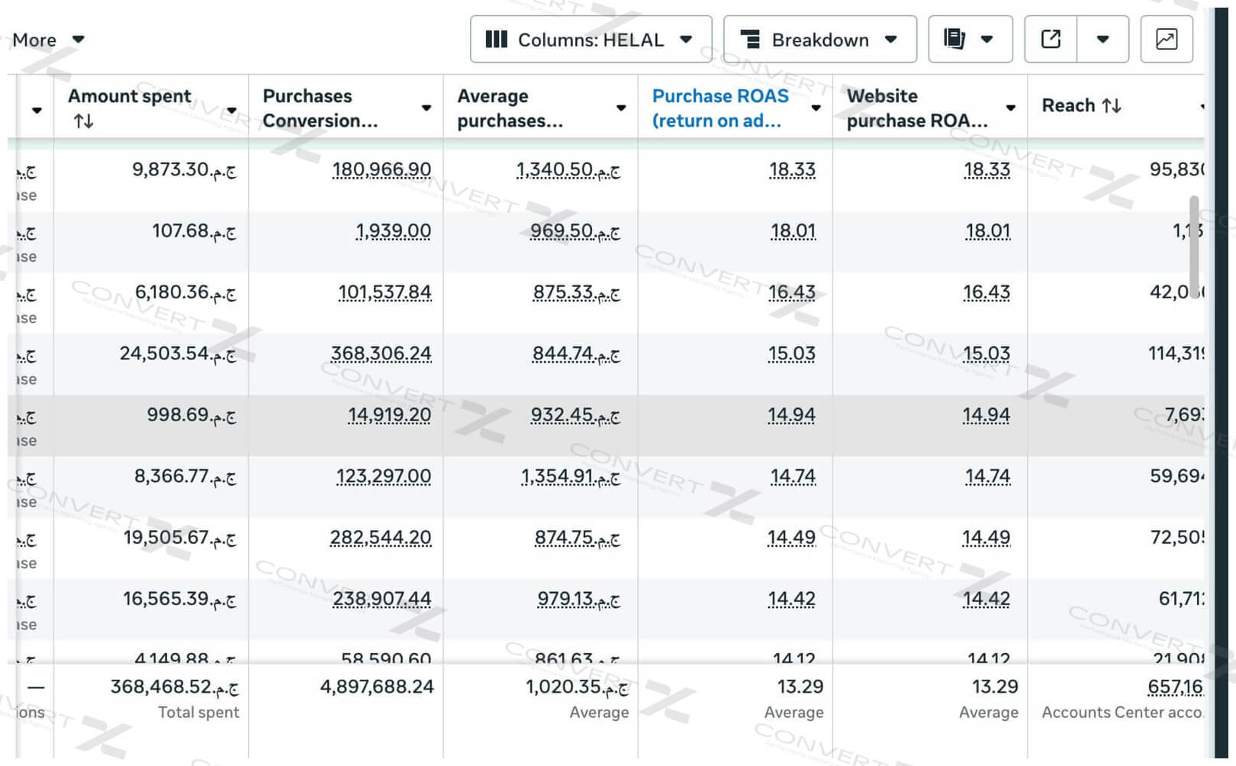Sort by Amount spent arrows icon
Image resolution: width=1236 pixels, height=766 pixels.
point(83,121)
